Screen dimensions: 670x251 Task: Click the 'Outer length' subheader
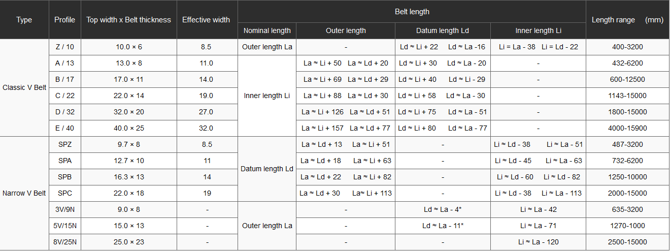click(346, 30)
